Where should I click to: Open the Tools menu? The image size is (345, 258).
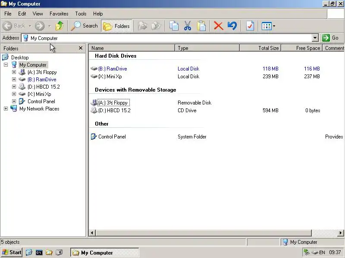click(x=81, y=14)
